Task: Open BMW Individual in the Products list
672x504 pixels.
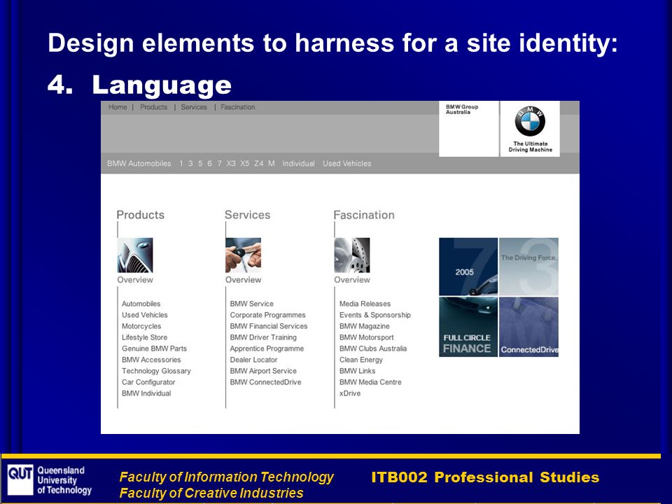Action: pos(146,393)
